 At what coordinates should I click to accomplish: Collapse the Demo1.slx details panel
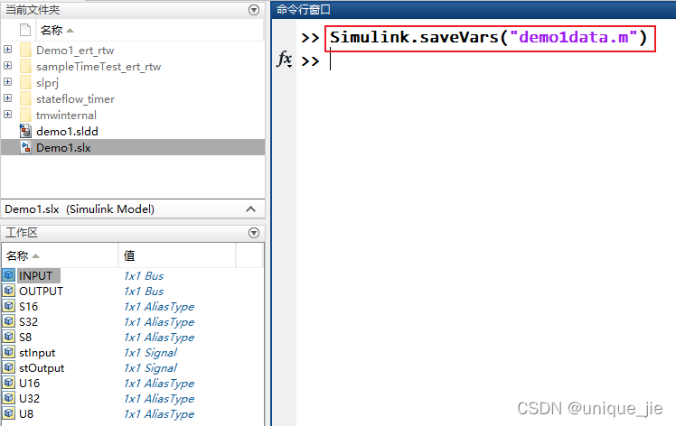coord(250,209)
